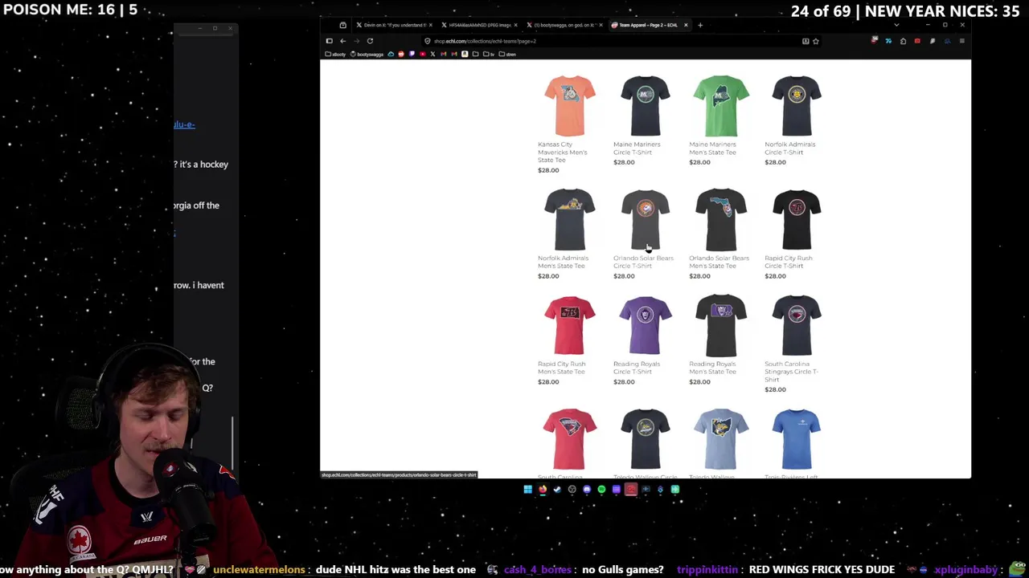The width and height of the screenshot is (1029, 578).
Task: Reload the ECHL shop page
Action: (x=370, y=41)
